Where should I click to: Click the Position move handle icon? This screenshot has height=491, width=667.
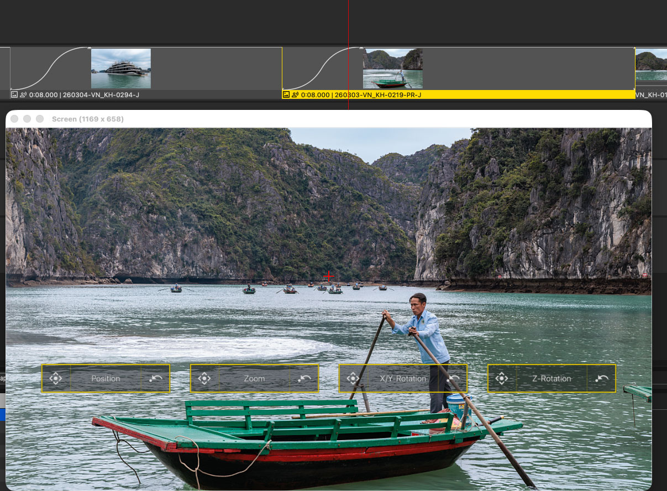point(56,379)
